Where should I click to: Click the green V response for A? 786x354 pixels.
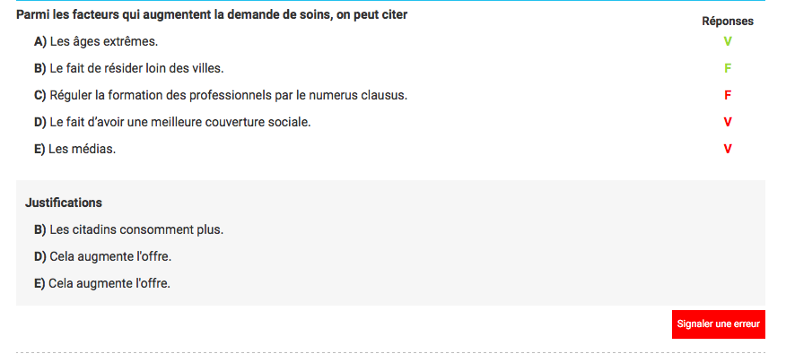(728, 41)
